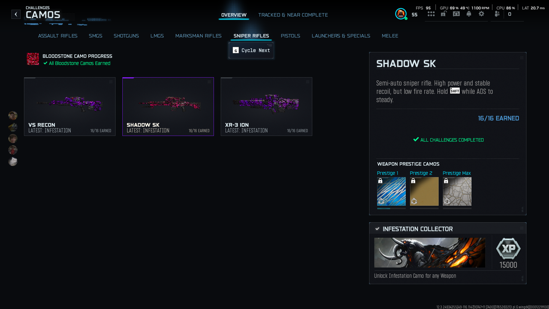Viewport: 549px width, 309px height.
Task: Click the Prestige 1 progress bar
Action: click(391, 209)
